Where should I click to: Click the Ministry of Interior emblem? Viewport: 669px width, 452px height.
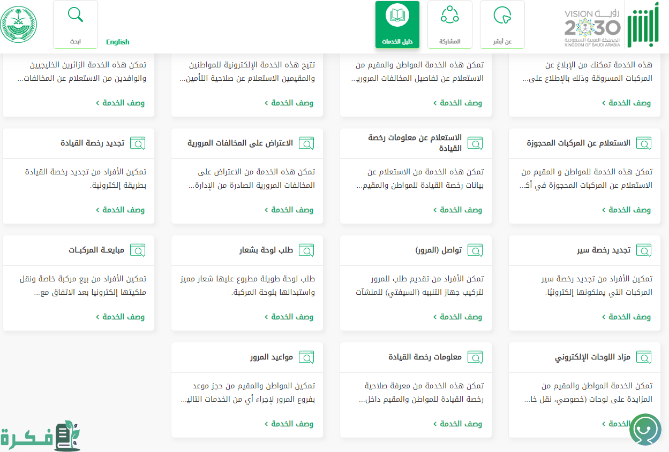[x=18, y=25]
